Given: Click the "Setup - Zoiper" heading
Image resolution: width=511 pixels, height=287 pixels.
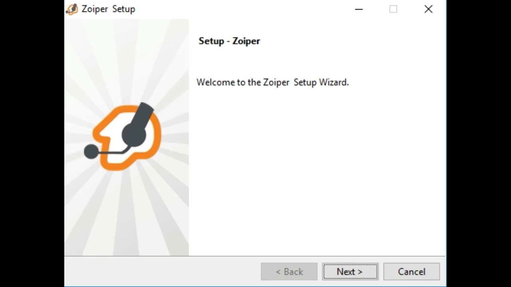Looking at the screenshot, I should 229,41.
